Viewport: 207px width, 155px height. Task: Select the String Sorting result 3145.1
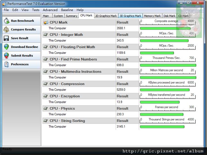point(121,126)
